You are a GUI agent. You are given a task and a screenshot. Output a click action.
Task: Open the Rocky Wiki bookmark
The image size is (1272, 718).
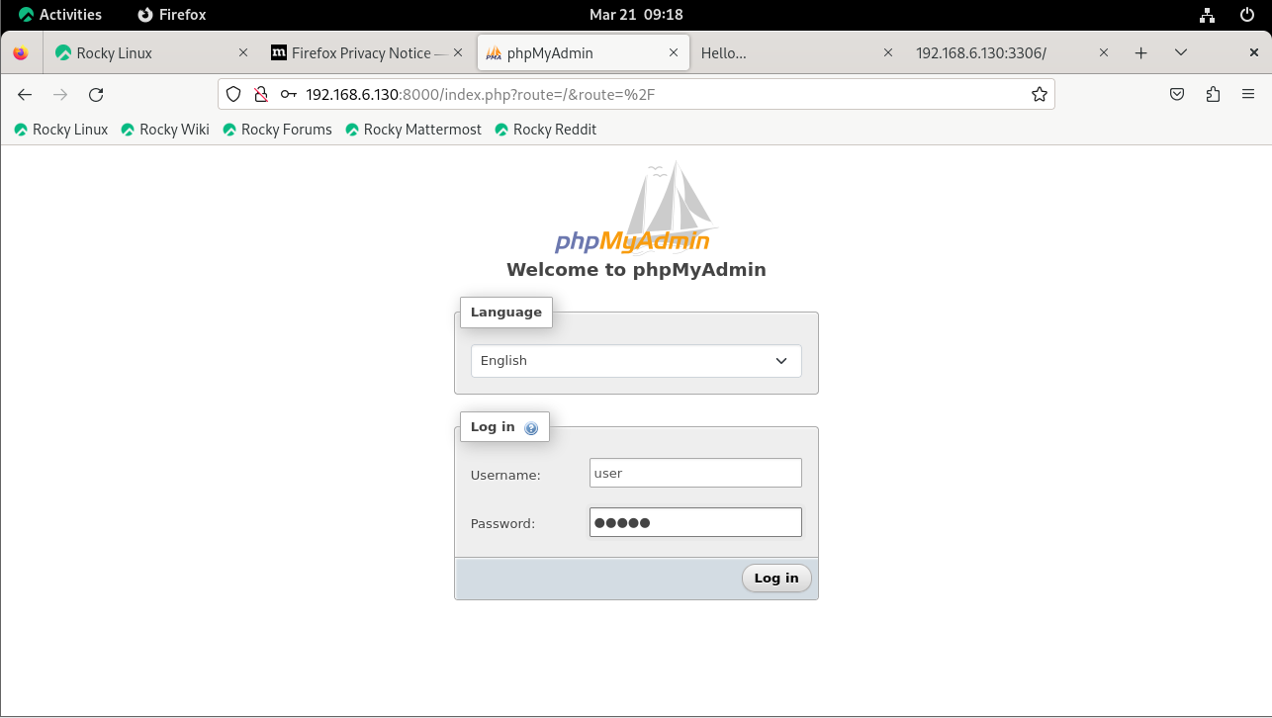pos(165,130)
